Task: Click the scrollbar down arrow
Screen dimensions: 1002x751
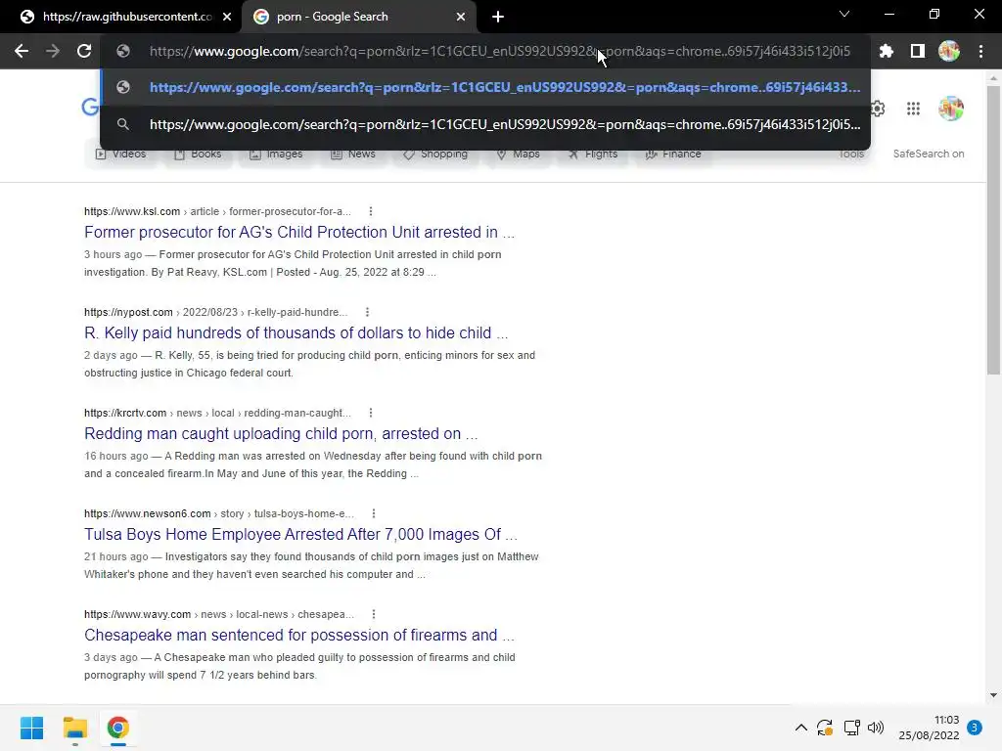Action: [993, 695]
